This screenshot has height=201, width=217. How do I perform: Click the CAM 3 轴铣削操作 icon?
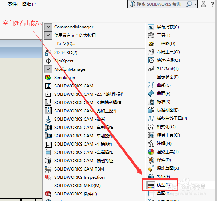pyautogui.click(x=48, y=102)
